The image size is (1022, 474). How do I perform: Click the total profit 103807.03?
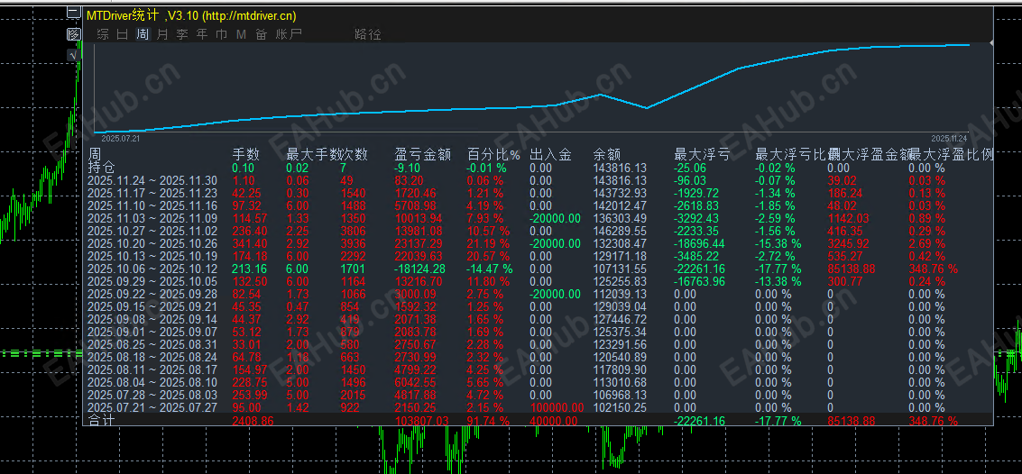tap(423, 421)
